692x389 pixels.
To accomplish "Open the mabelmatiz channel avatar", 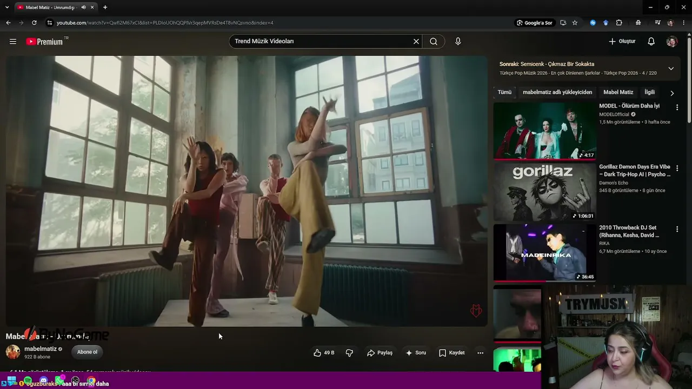I will click(x=13, y=352).
